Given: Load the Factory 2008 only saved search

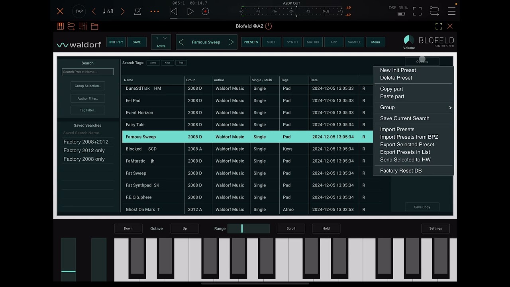Looking at the screenshot, I should click(x=84, y=159).
